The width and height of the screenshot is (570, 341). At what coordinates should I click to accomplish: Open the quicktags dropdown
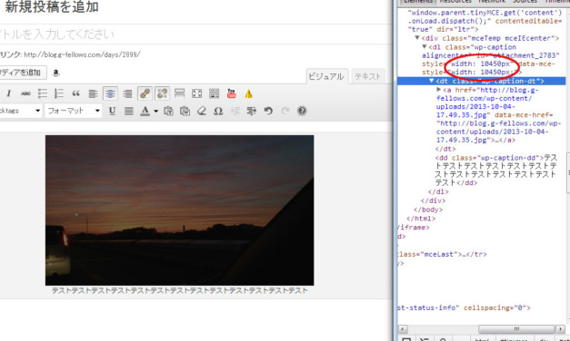click(20, 111)
